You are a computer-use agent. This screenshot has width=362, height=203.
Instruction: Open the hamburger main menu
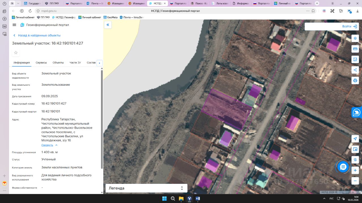point(14,25)
